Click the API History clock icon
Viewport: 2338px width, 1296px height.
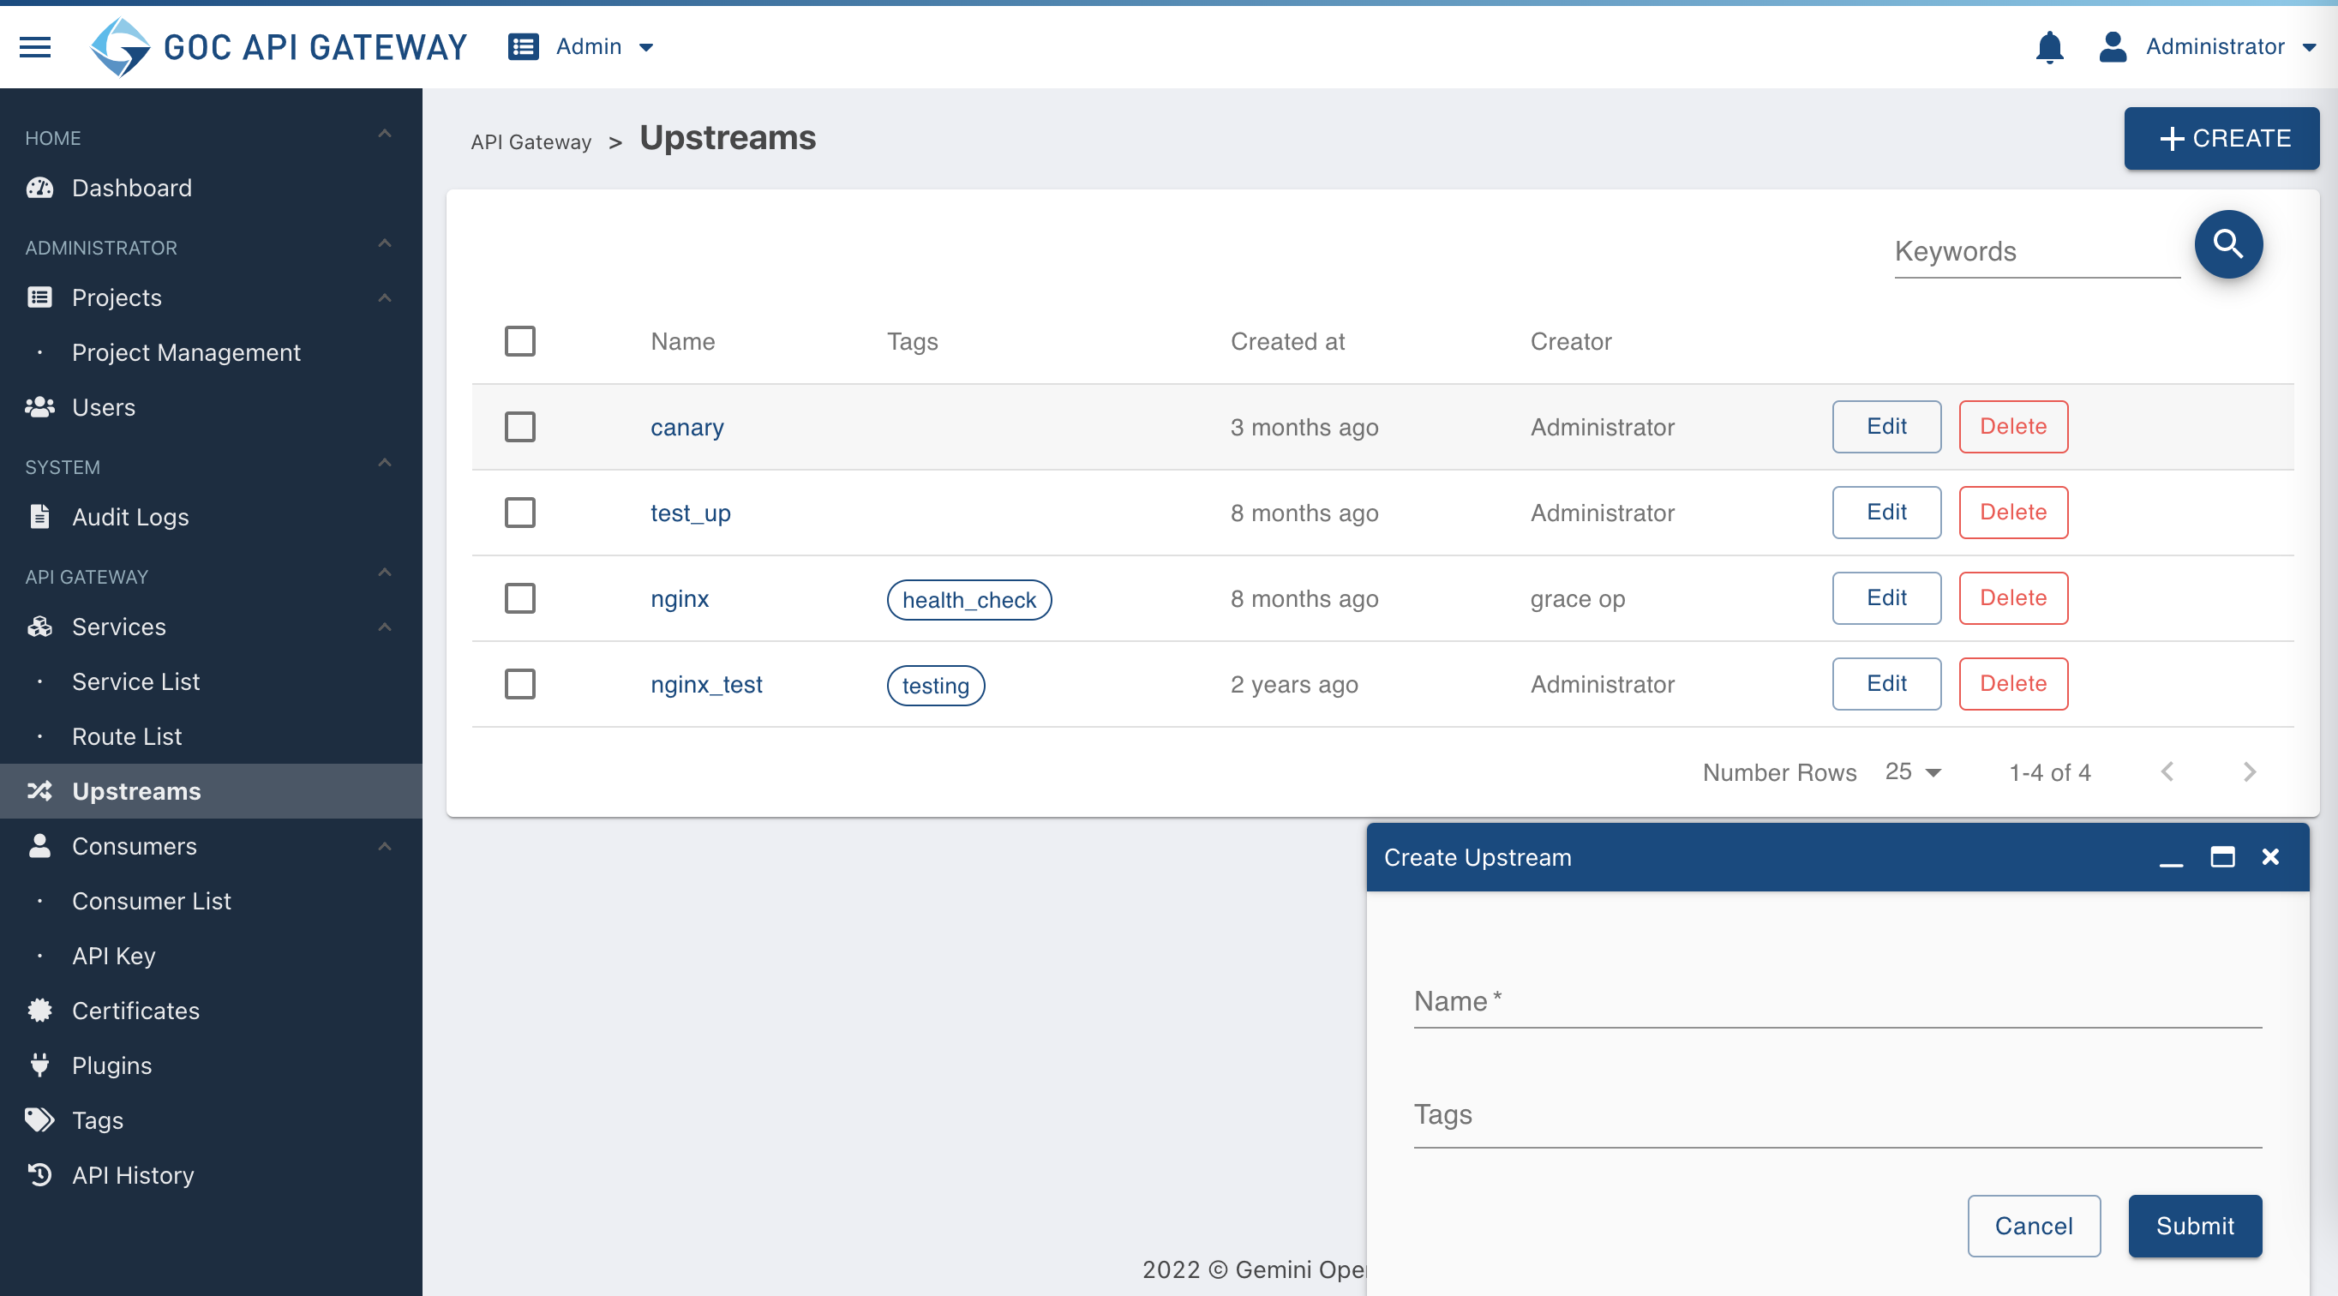(x=40, y=1174)
